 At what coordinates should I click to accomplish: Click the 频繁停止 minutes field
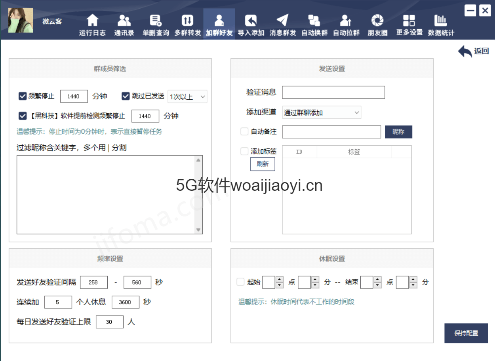click(74, 96)
